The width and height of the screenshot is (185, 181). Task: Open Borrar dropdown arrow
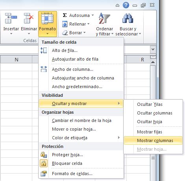tap(84, 32)
